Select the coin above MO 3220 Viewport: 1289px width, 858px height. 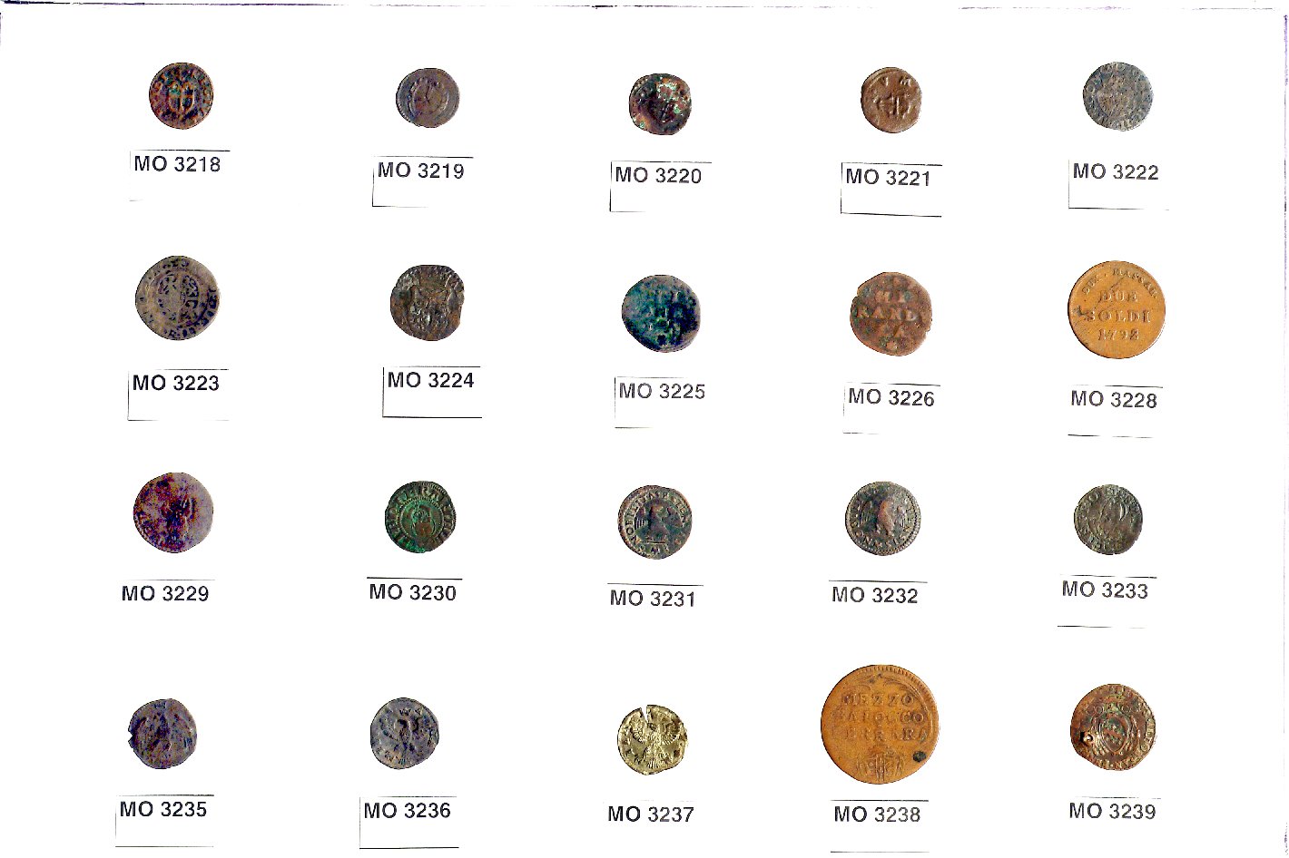(x=660, y=104)
